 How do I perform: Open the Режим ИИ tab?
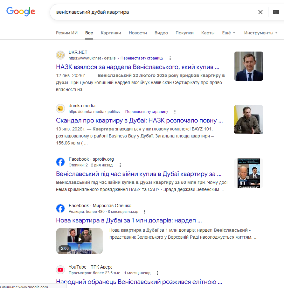[67, 33]
